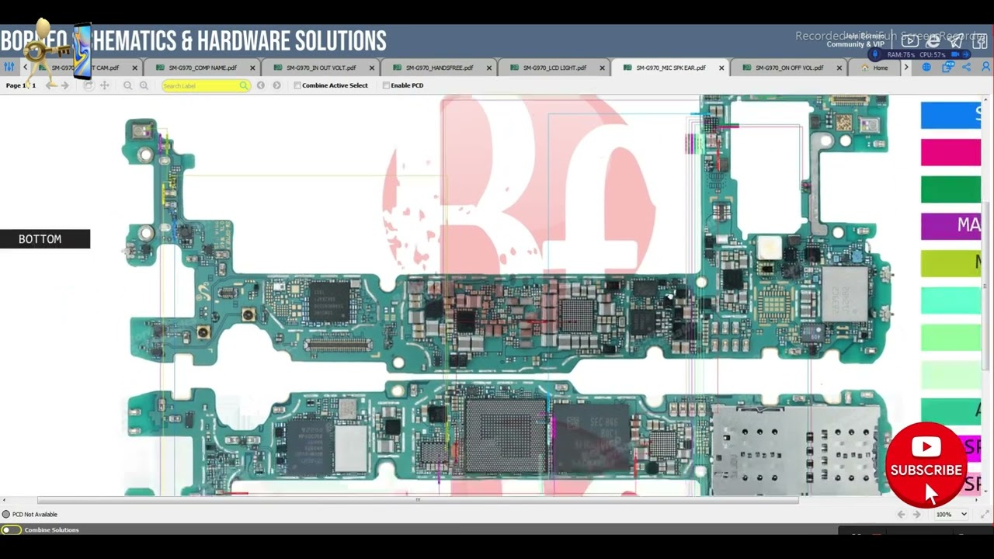Switch to SM-G970_IN OUT VOLT.pdf tab
The height and width of the screenshot is (559, 994).
click(321, 68)
